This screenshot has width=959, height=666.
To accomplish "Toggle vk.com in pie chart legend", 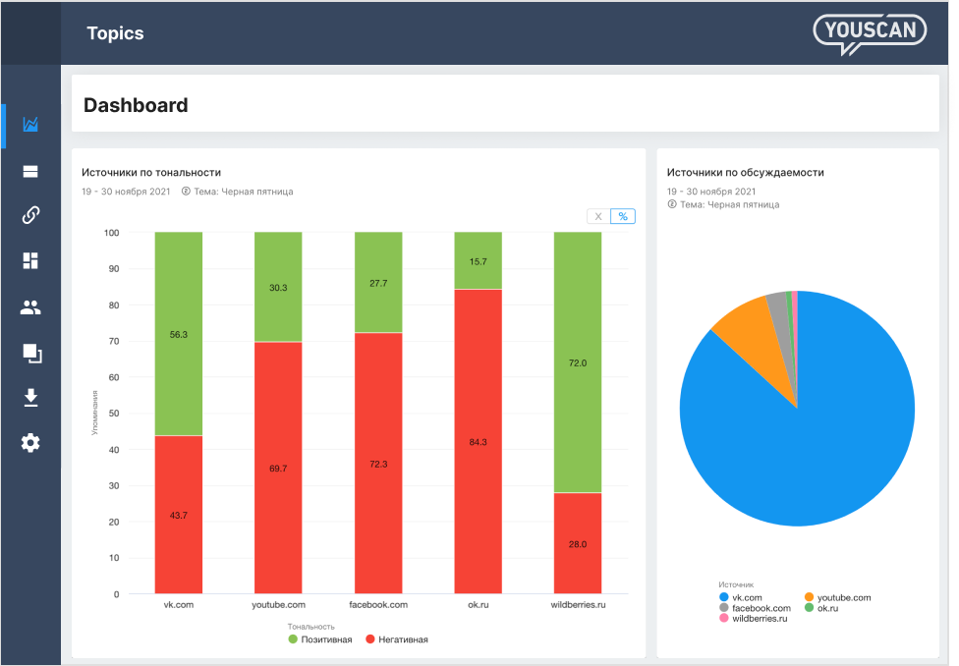I will point(741,597).
